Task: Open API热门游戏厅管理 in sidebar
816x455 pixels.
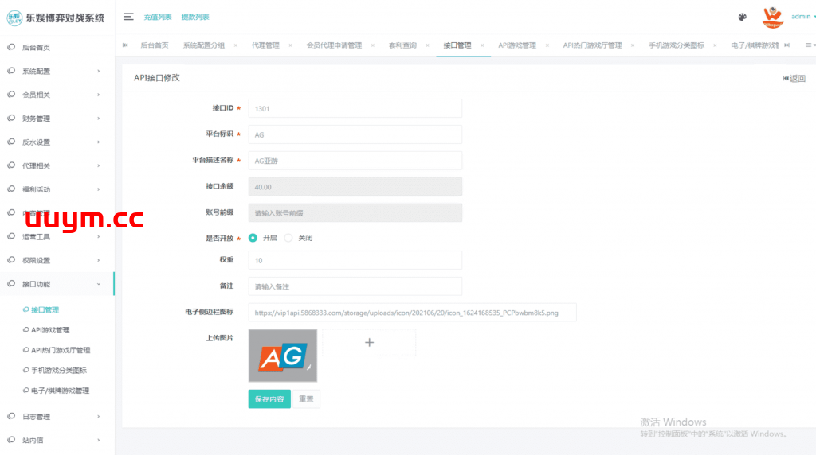Action: (x=61, y=350)
